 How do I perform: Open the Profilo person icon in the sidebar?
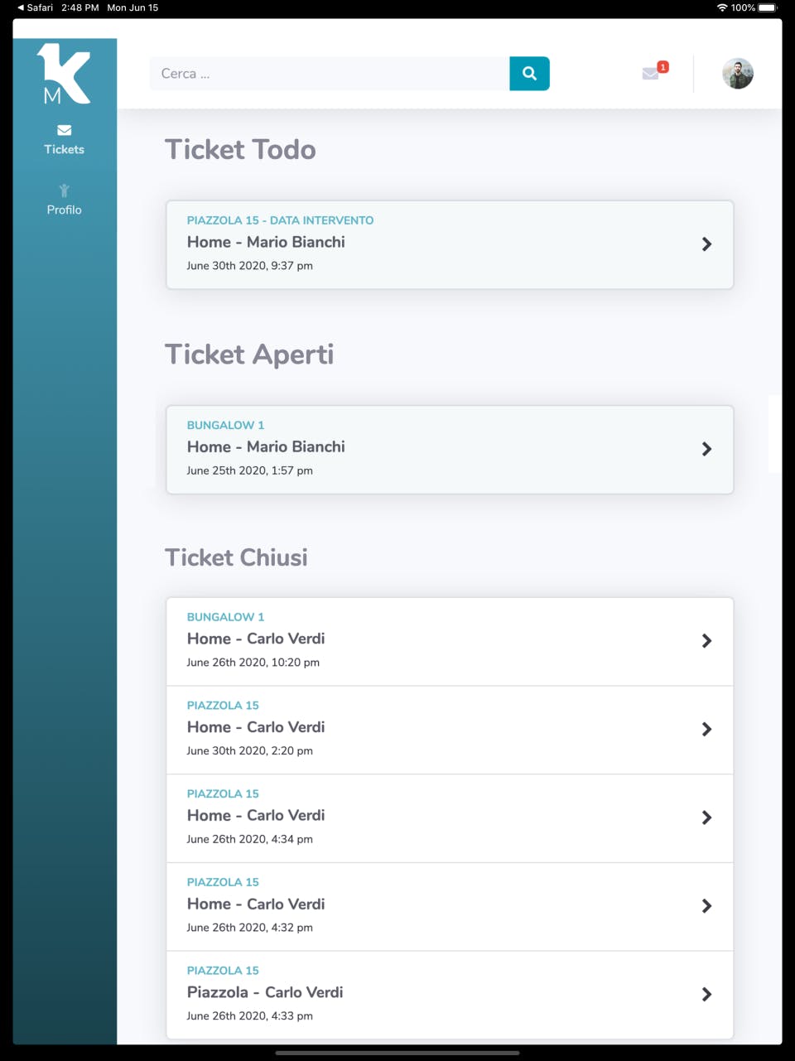coord(64,190)
